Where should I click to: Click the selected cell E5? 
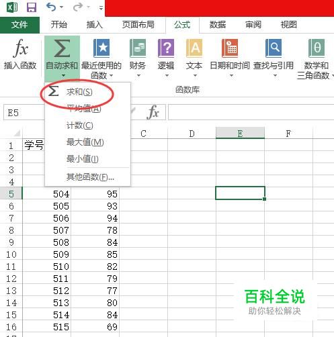[x=240, y=193]
